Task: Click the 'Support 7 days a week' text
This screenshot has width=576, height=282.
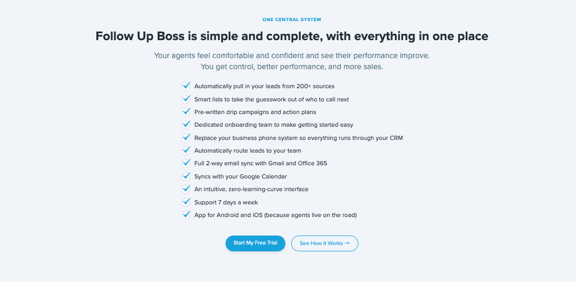Action: coord(226,202)
